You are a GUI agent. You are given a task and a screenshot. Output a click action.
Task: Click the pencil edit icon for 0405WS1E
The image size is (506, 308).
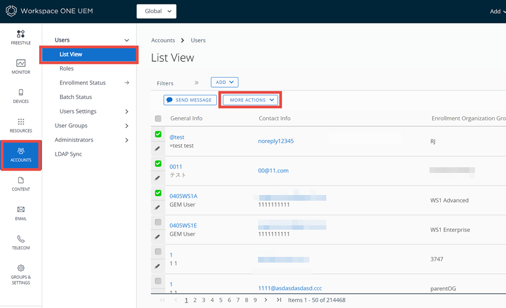point(157,237)
